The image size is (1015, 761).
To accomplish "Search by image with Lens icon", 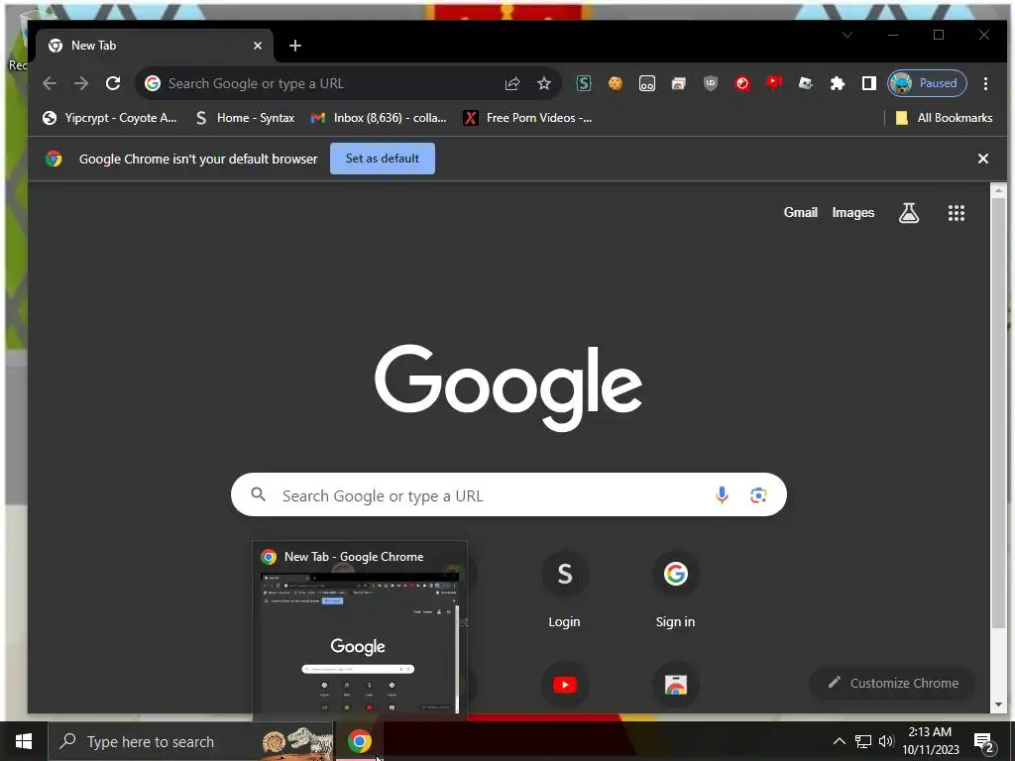I will point(758,495).
